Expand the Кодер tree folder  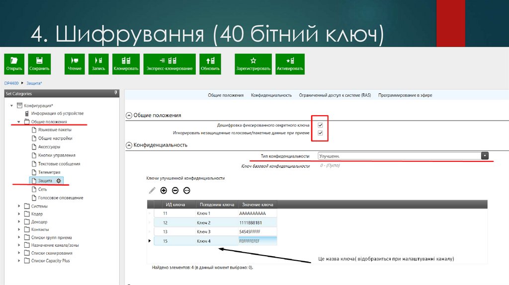pos(19,214)
